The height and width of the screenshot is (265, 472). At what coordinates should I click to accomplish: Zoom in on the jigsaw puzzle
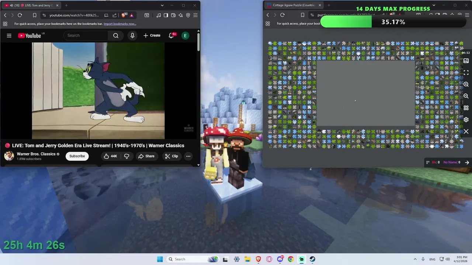click(x=466, y=84)
